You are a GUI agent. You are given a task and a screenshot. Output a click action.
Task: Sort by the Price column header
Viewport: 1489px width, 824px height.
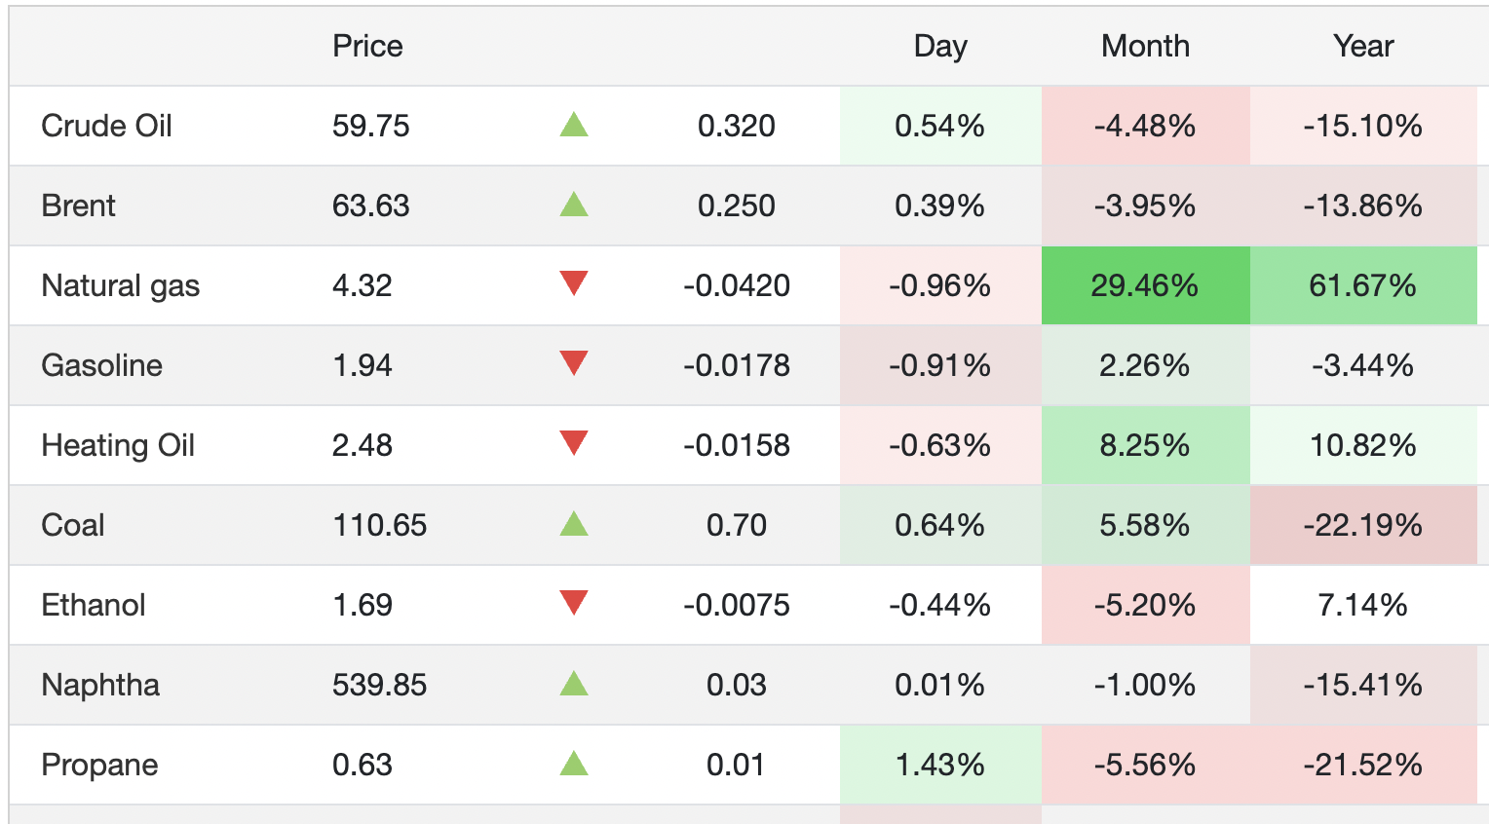pos(367,46)
